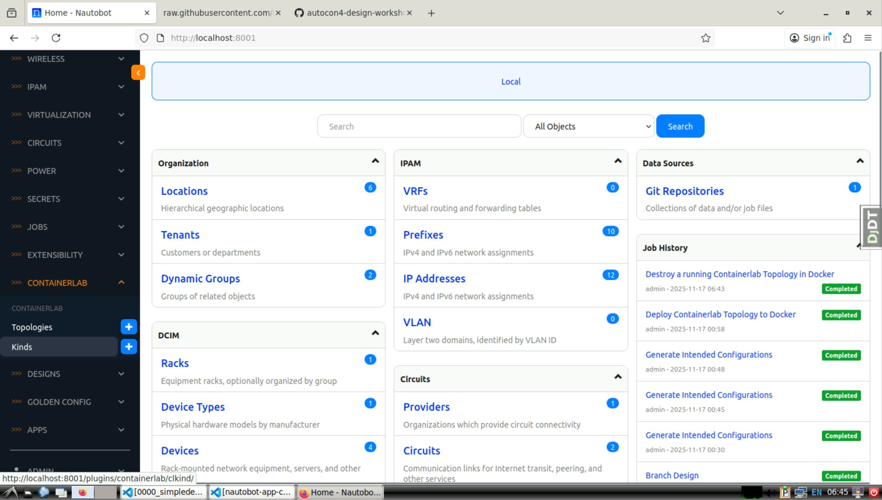Bookmark the page with the star icon
This screenshot has width=882, height=500.
(706, 38)
